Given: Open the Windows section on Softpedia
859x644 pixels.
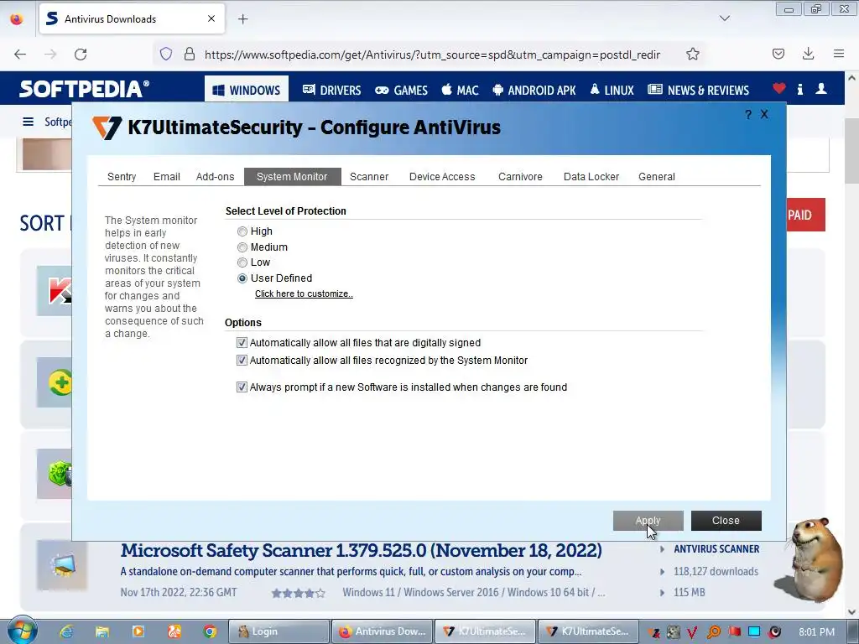Looking at the screenshot, I should pos(247,90).
